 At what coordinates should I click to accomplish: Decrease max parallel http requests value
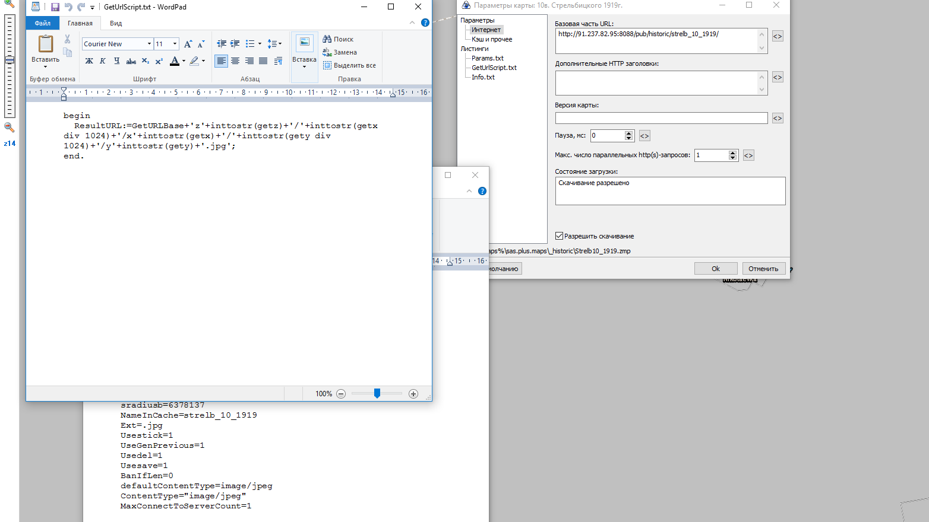[x=732, y=158]
